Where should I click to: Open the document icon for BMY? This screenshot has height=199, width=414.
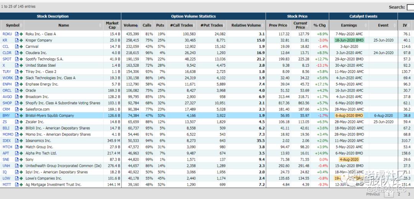(x=17, y=115)
